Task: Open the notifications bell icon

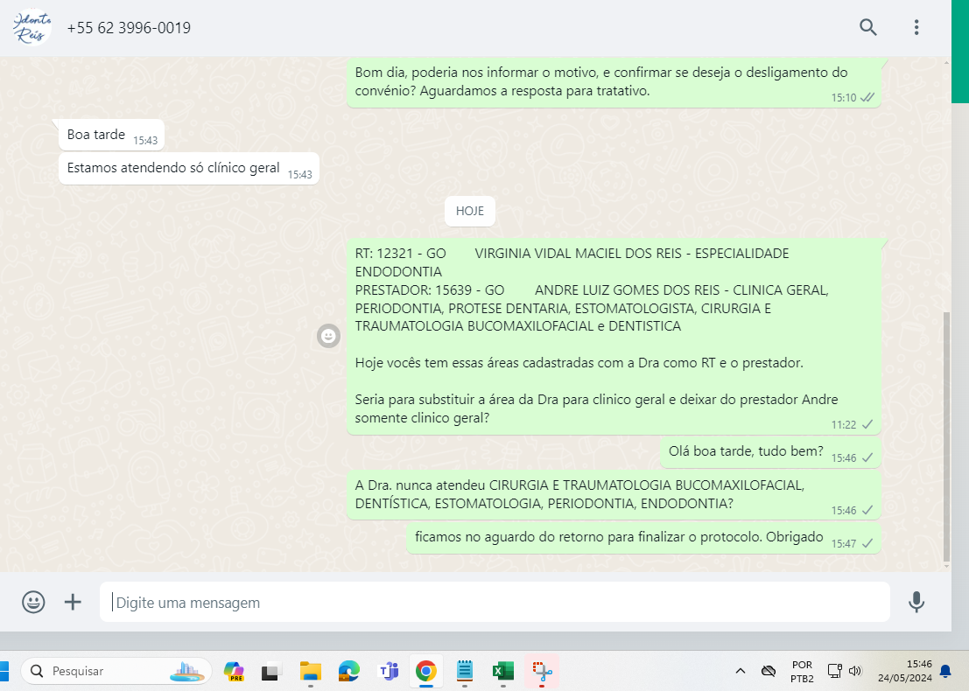Action: tap(945, 671)
